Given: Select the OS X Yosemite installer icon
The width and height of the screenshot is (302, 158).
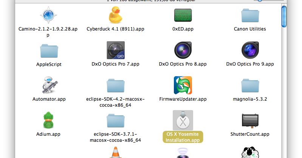Looking at the screenshot, I should click(x=183, y=120).
